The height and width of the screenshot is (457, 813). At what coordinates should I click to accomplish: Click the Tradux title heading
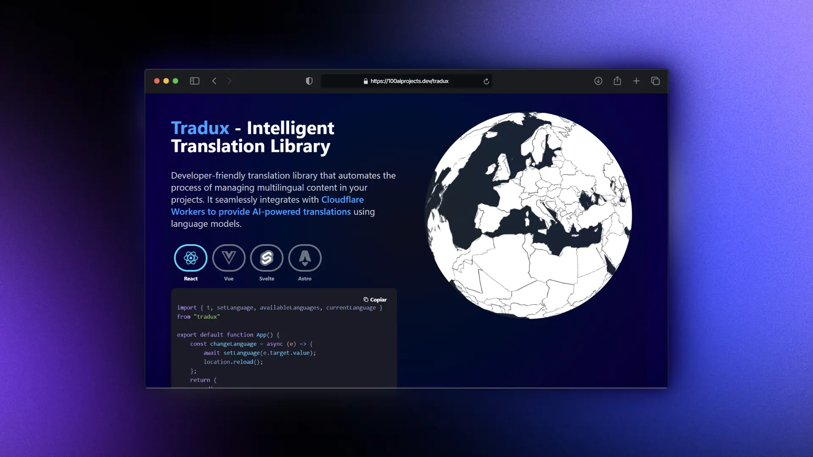253,137
